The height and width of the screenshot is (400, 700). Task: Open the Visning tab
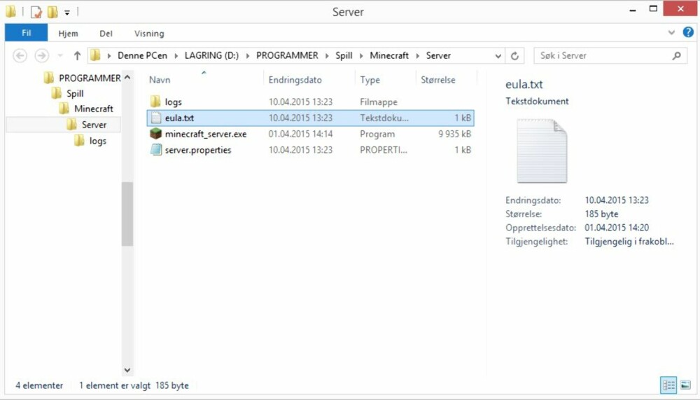coord(149,34)
